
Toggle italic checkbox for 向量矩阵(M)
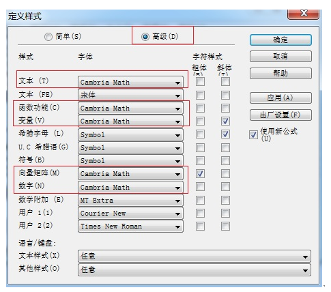coord(225,174)
